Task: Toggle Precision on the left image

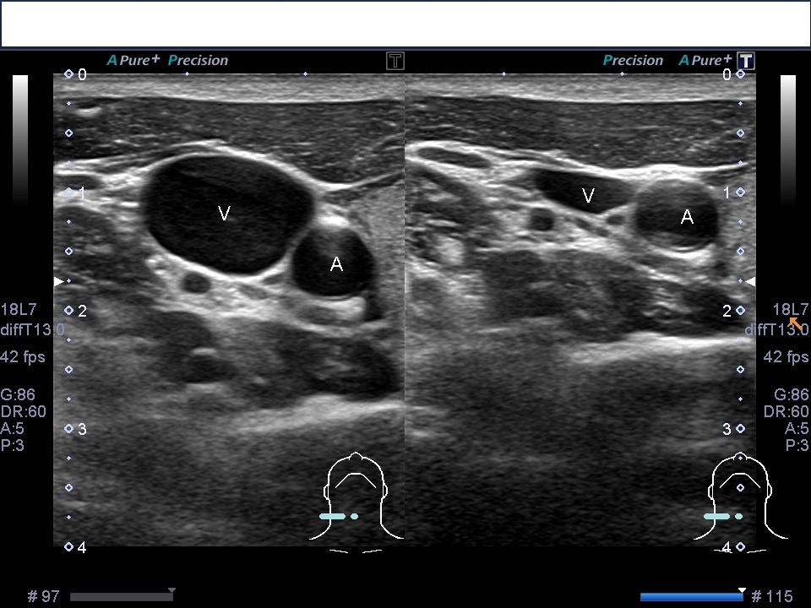Action: 198,60
